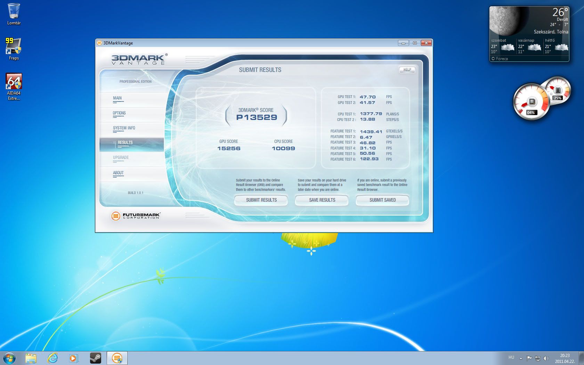This screenshot has width=584, height=365.
Task: Click the 3DMark Vantage taskbar button
Action: [x=117, y=358]
